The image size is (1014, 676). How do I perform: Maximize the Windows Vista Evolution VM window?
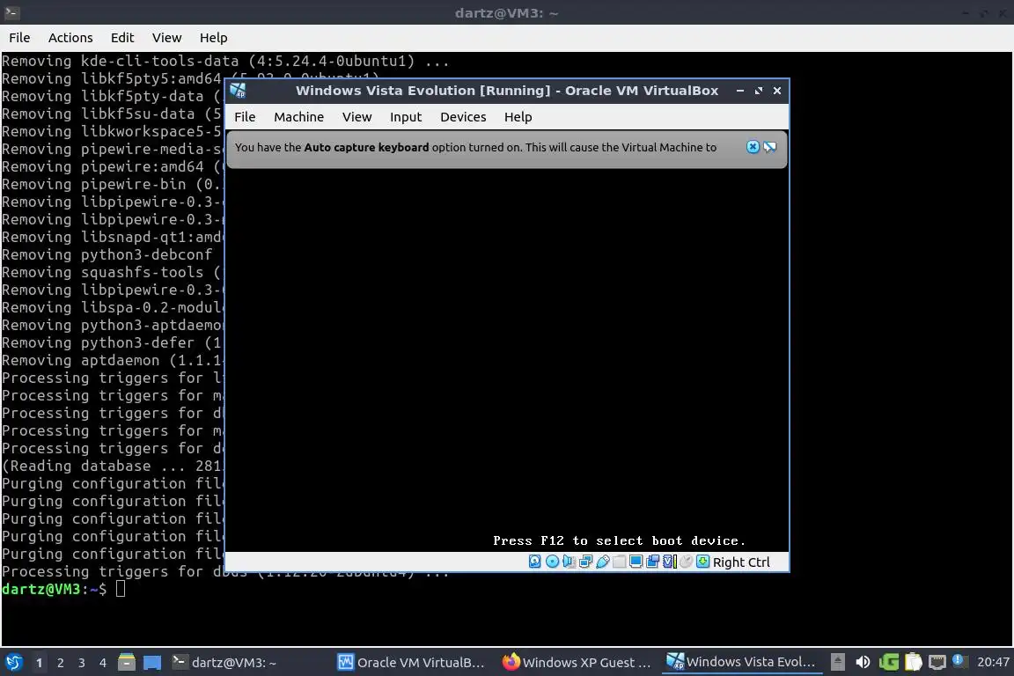coord(759,91)
